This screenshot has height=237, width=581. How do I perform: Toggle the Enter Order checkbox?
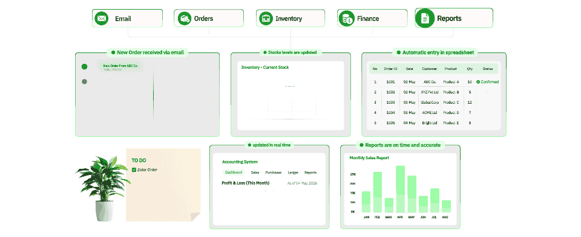click(x=134, y=170)
